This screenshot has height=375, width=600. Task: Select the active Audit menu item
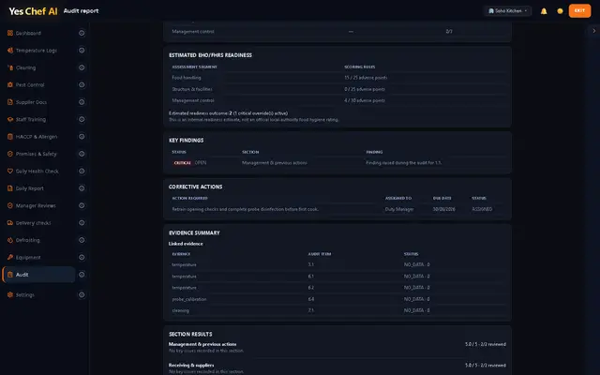coord(38,275)
